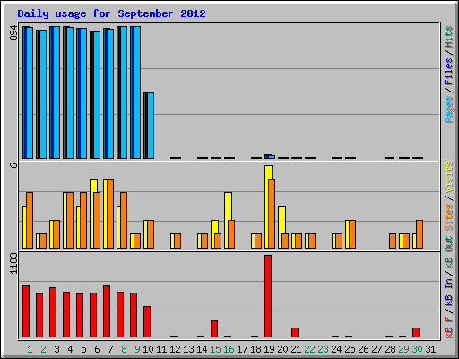Click day label 25 on the x-axis
459x359 pixels.
point(350,349)
